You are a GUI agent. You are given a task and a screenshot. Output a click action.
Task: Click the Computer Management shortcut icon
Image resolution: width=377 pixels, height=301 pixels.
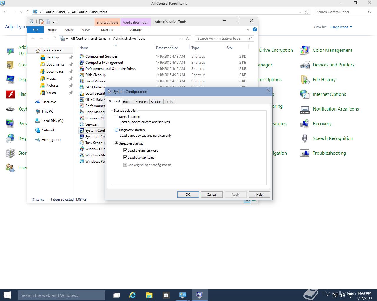click(82, 63)
